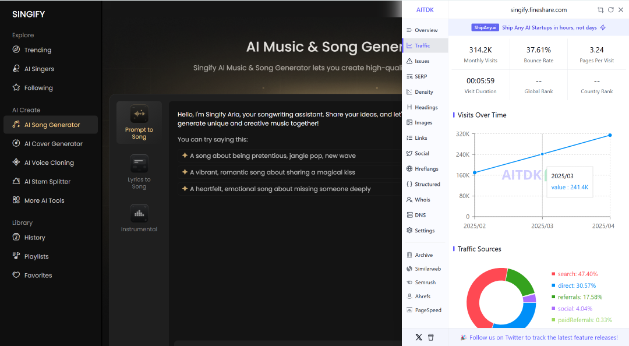
Task: Click the 2025/04 data point on chart
Action: [610, 135]
